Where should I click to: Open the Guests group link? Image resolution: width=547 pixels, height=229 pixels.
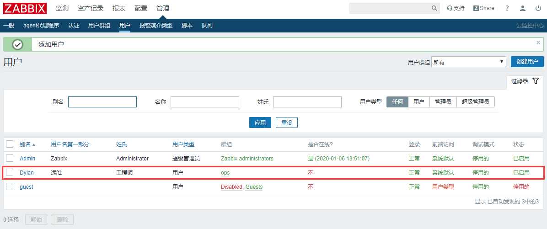(254, 187)
